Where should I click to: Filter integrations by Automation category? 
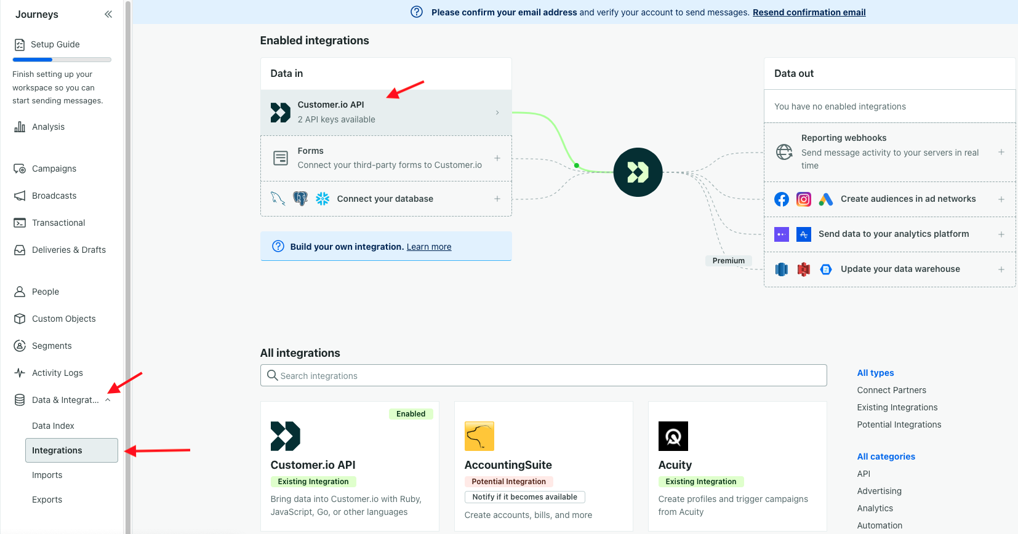point(880,525)
